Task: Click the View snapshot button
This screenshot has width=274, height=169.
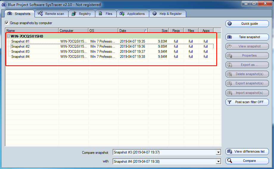Action: pos(247,46)
